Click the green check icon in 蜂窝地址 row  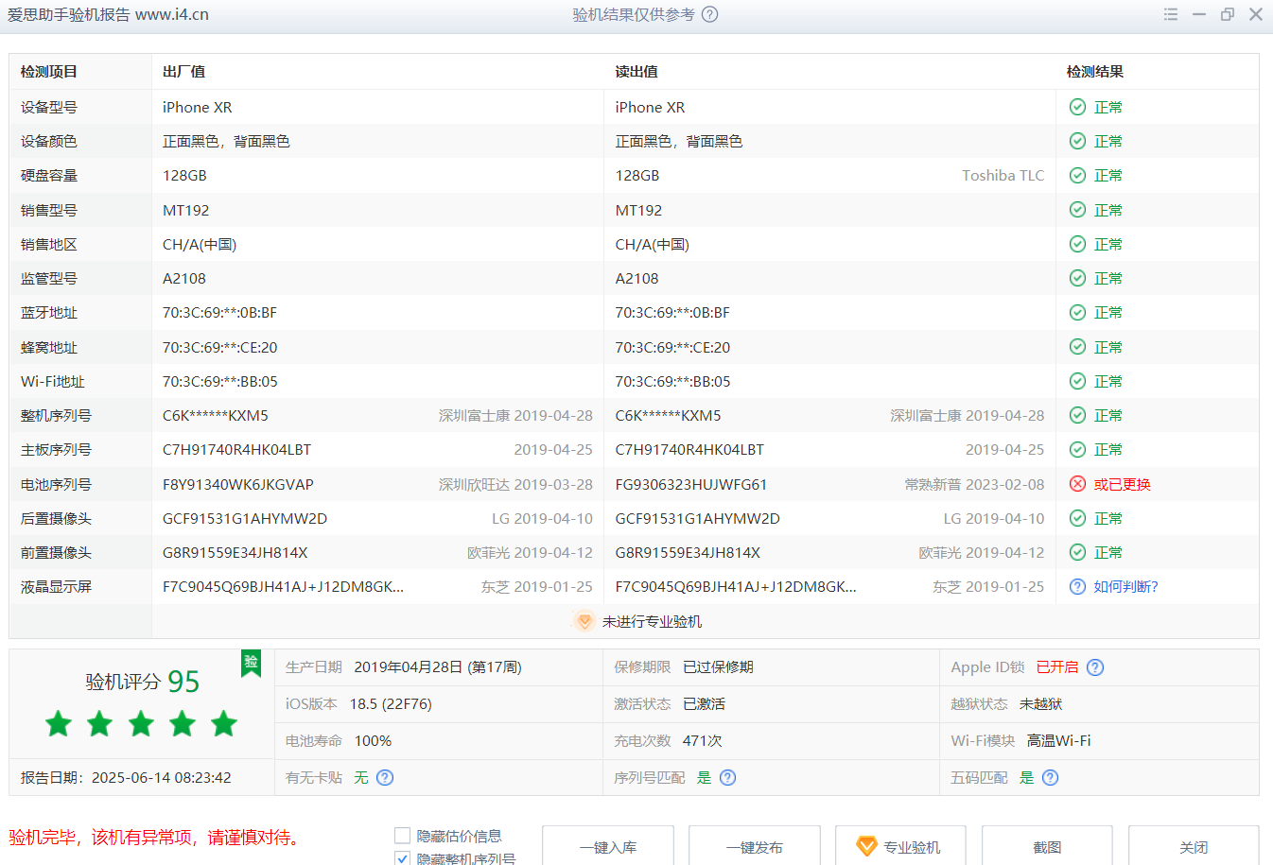click(x=1077, y=347)
